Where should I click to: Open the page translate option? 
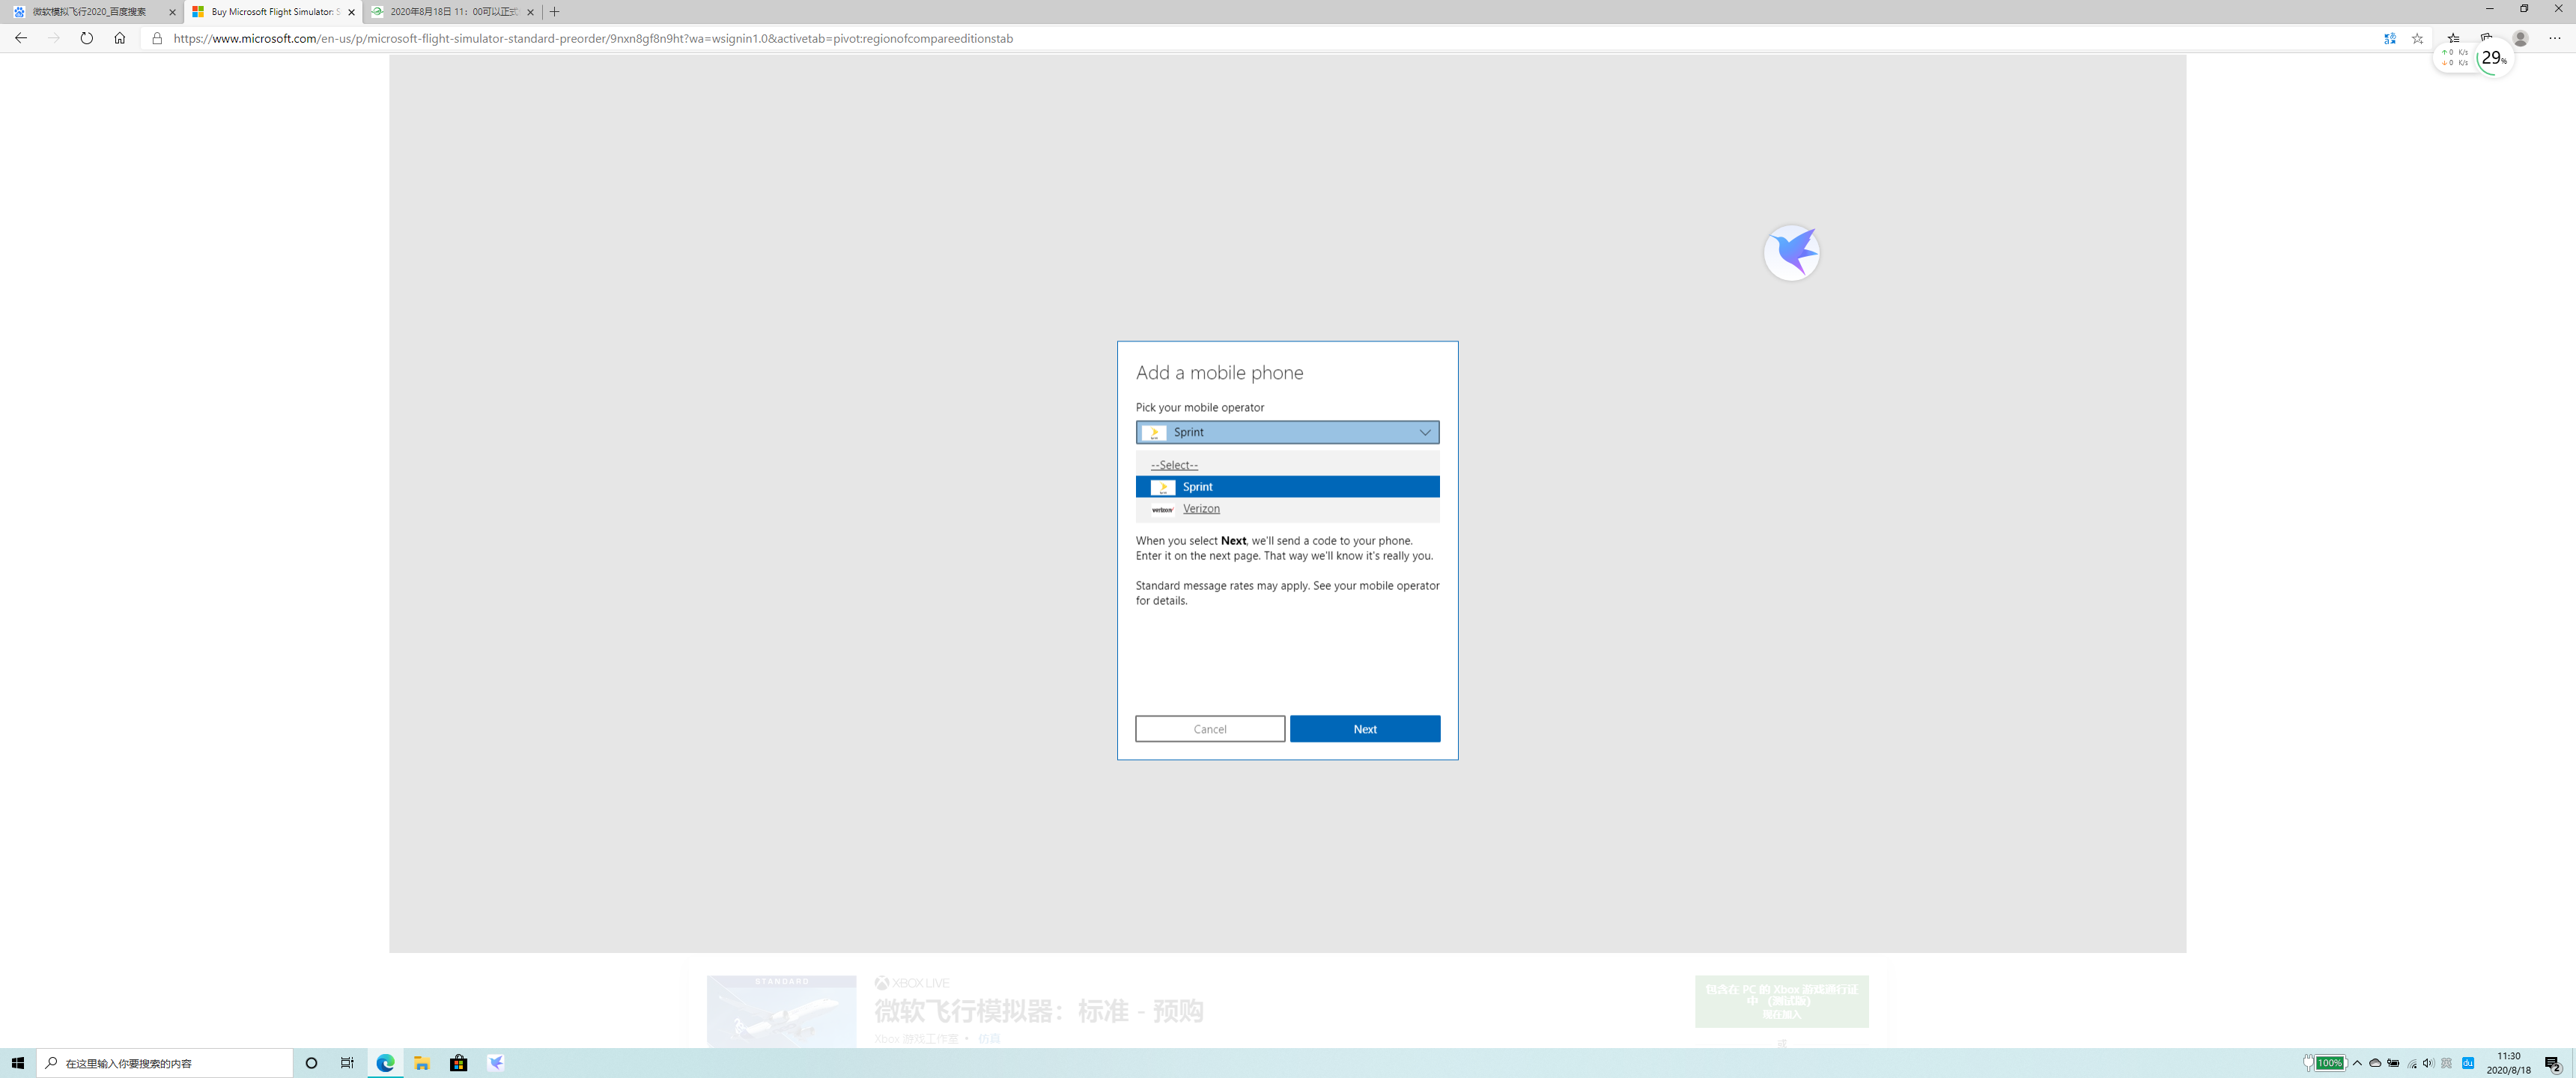tap(2389, 38)
